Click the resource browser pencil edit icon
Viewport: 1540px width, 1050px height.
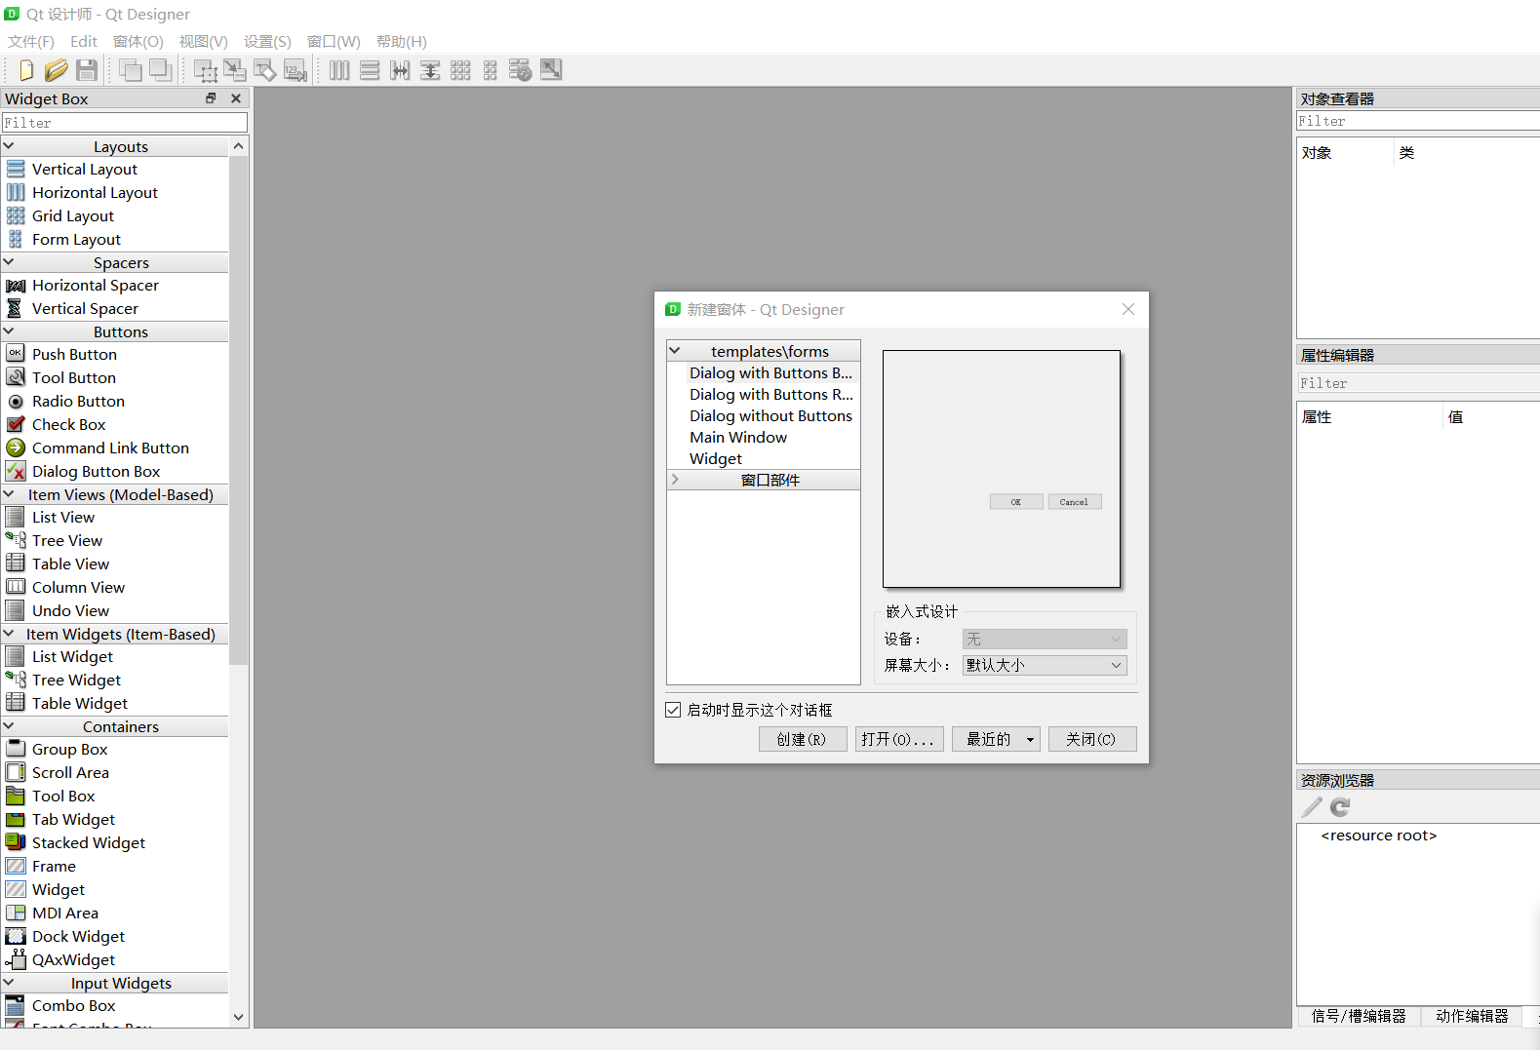[x=1313, y=806]
